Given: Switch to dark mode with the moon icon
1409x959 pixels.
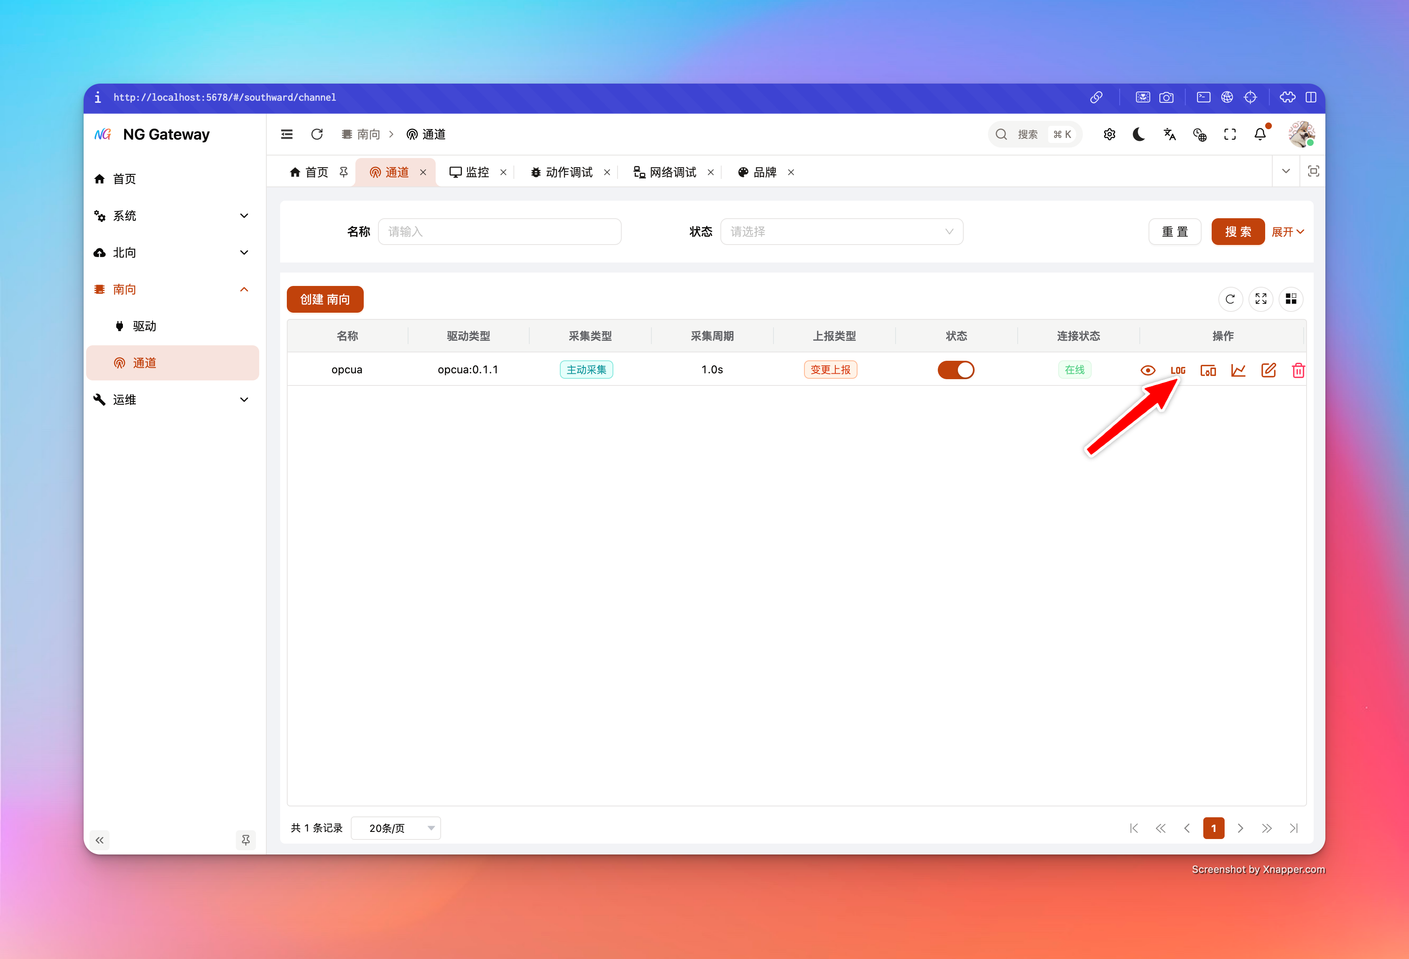Looking at the screenshot, I should click(1138, 134).
